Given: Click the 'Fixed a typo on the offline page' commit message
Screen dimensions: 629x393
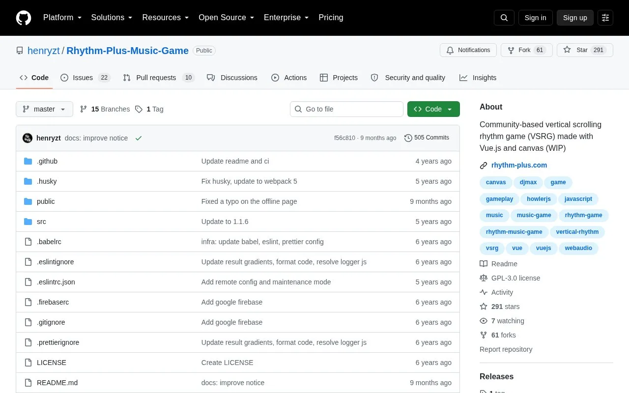Looking at the screenshot, I should coord(249,201).
